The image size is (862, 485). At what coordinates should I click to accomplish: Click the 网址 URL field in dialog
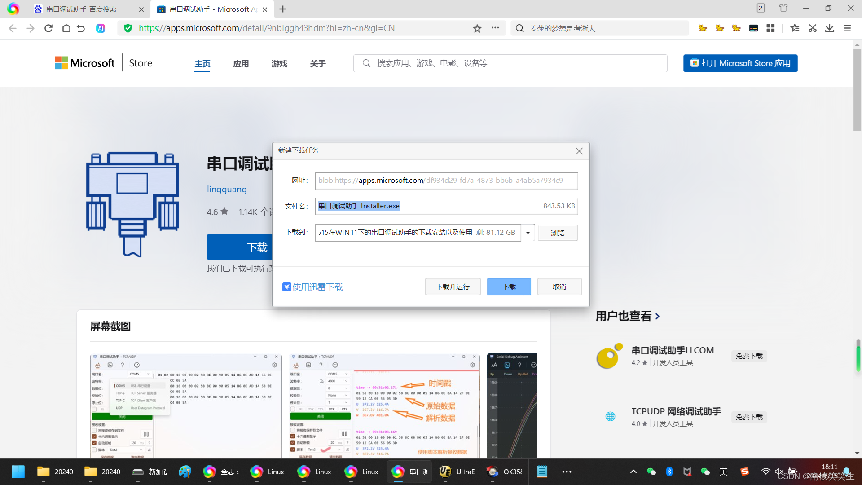pos(446,181)
